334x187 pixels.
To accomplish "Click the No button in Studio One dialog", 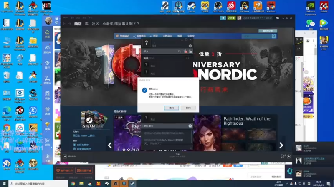I will 188,108.
